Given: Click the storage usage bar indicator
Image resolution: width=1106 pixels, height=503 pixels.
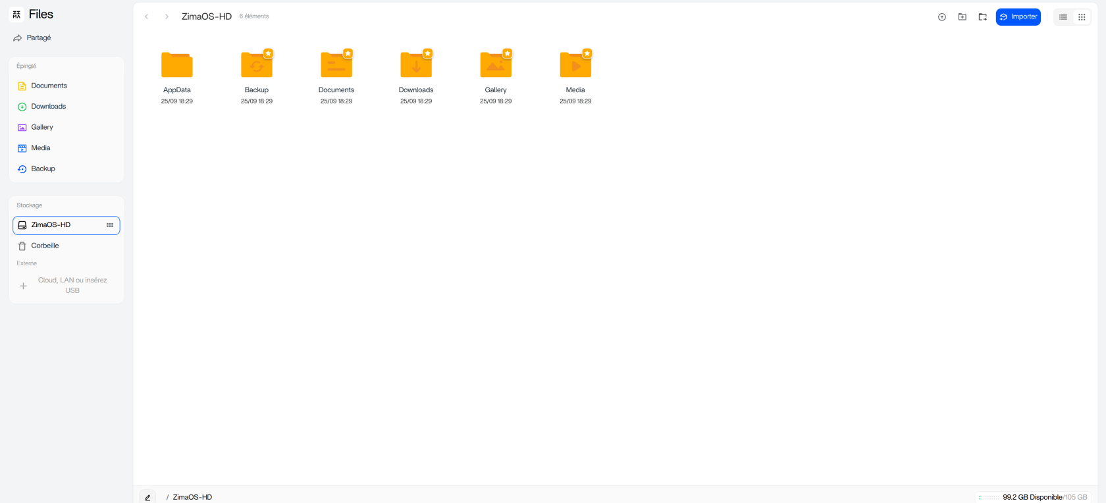Looking at the screenshot, I should [988, 498].
